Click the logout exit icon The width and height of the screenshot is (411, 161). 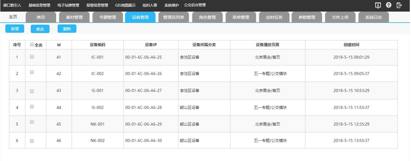399,5
